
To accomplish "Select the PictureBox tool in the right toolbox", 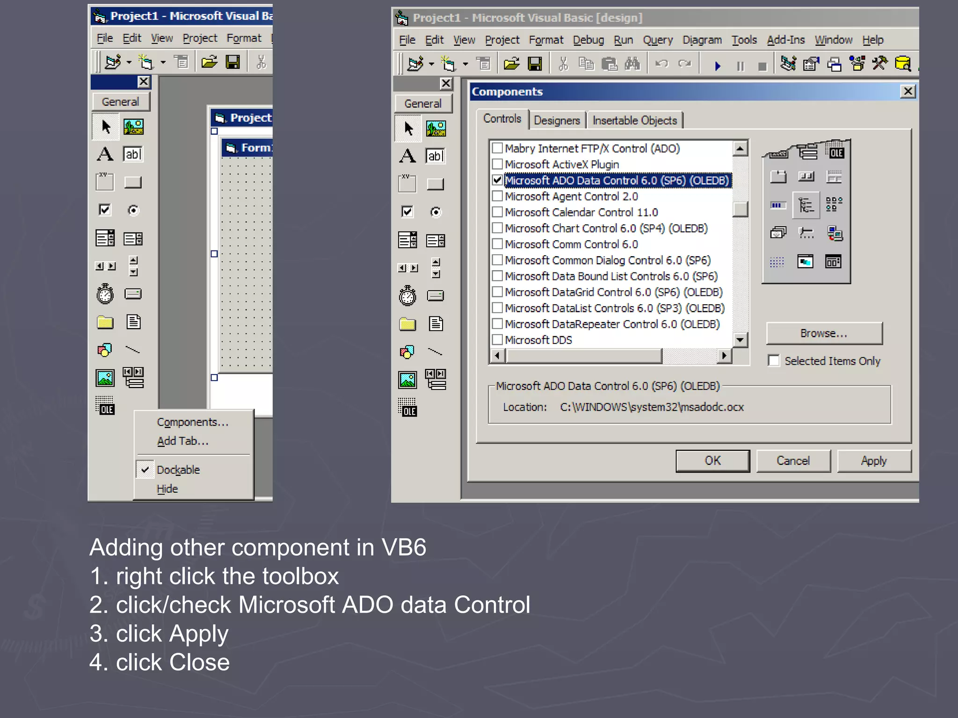I will click(x=436, y=128).
